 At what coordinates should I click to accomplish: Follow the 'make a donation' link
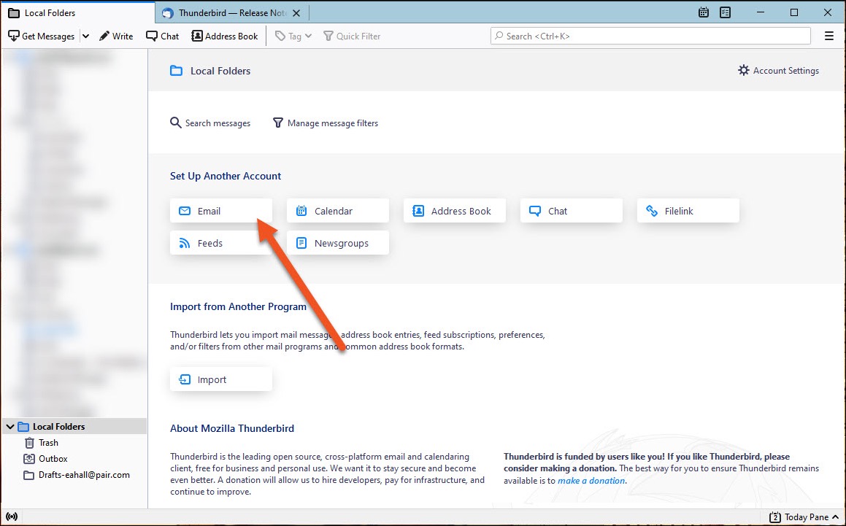click(591, 481)
